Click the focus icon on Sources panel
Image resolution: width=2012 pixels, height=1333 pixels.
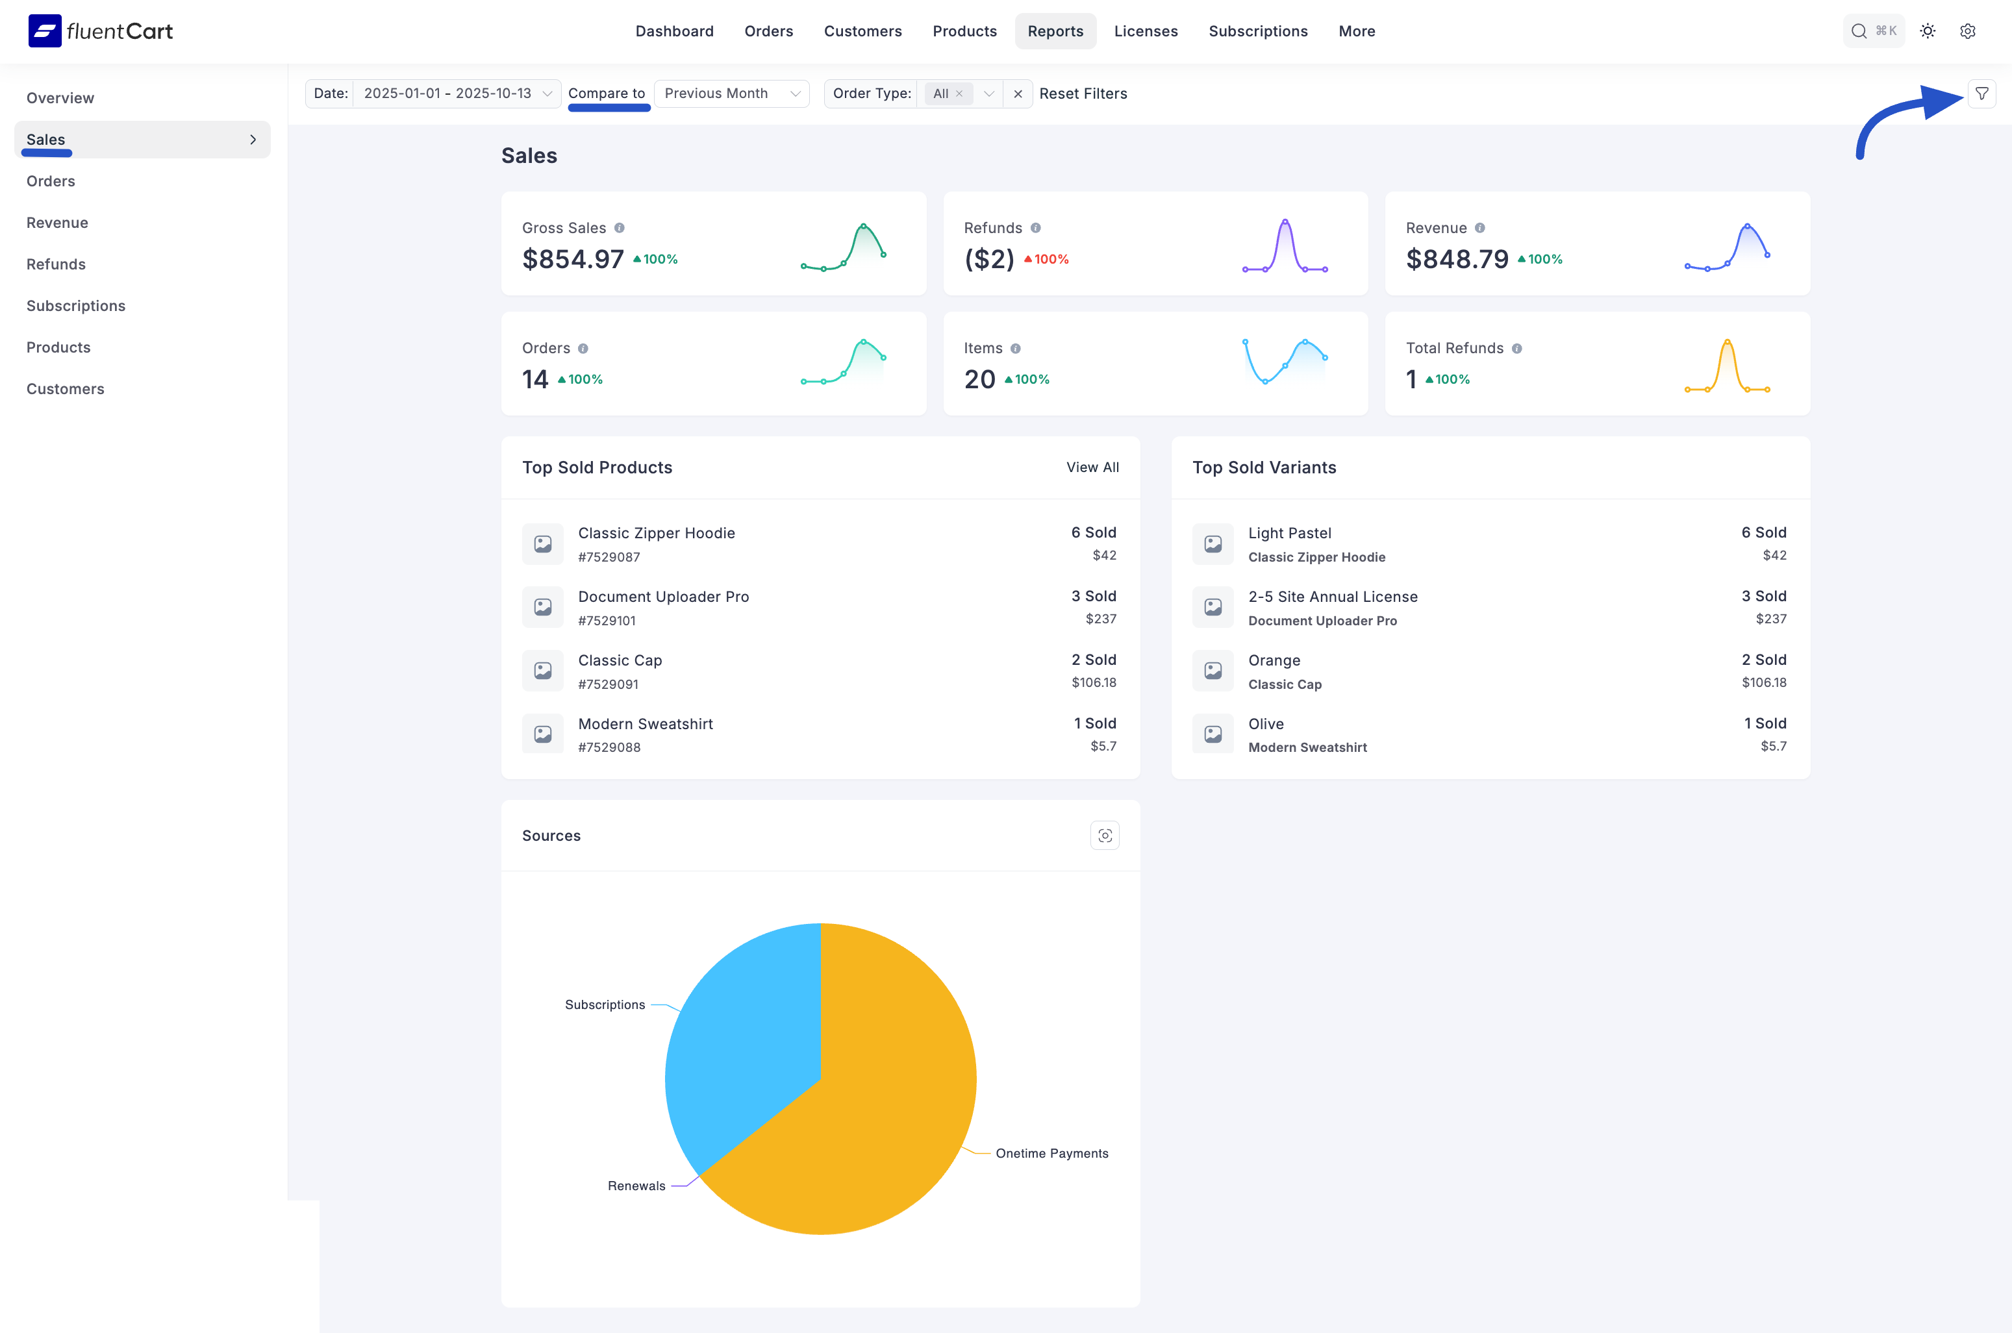1105,835
